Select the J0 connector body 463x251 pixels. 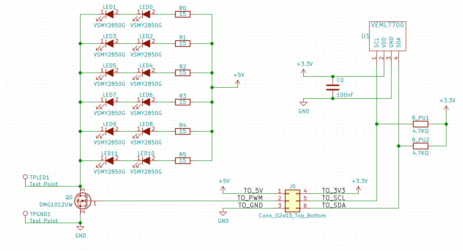pos(292,201)
